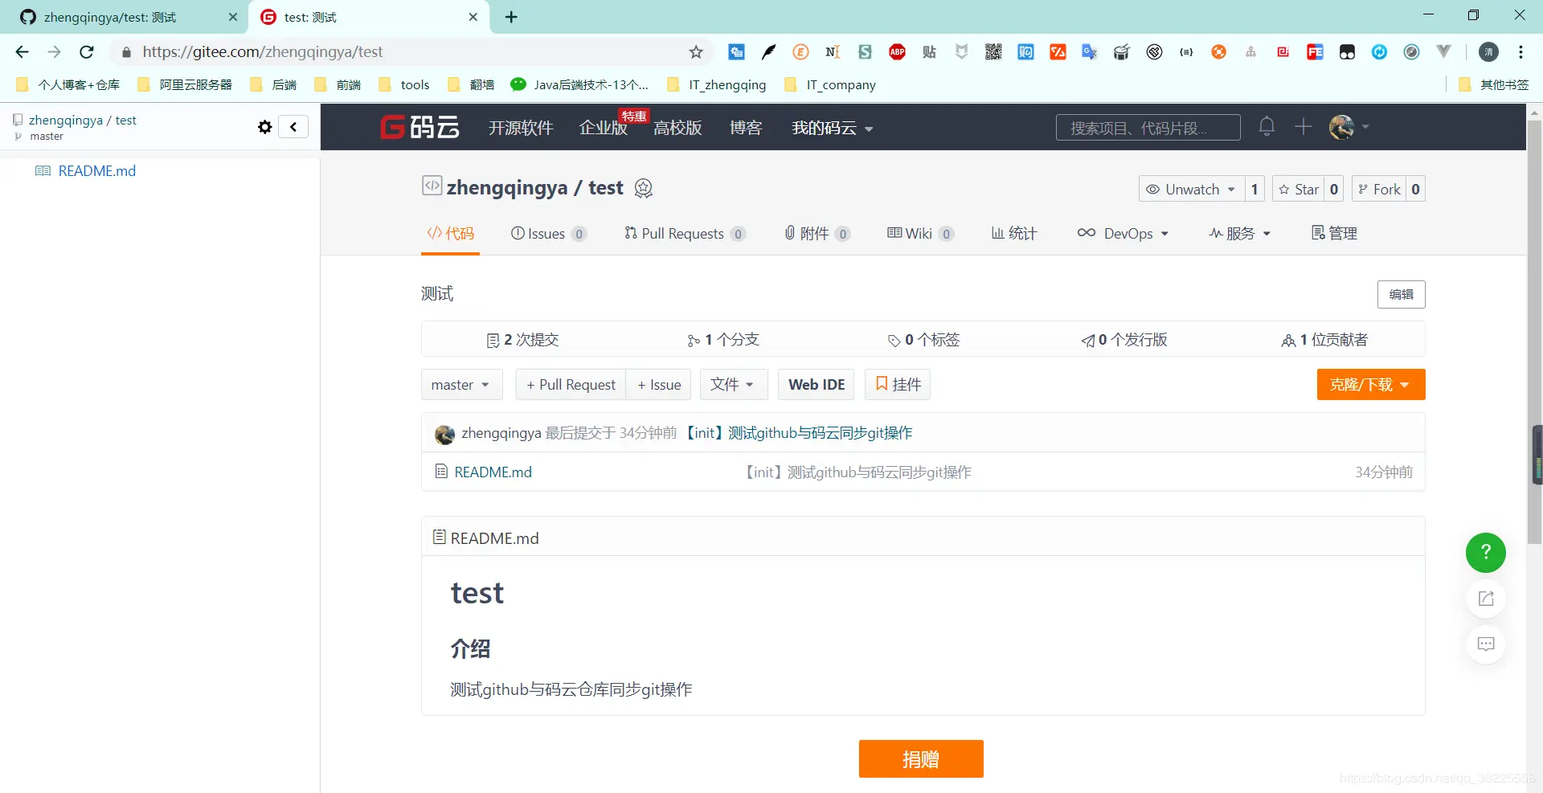The width and height of the screenshot is (1543, 793).
Task: Click 高校版 in the top navigation
Action: (x=677, y=128)
